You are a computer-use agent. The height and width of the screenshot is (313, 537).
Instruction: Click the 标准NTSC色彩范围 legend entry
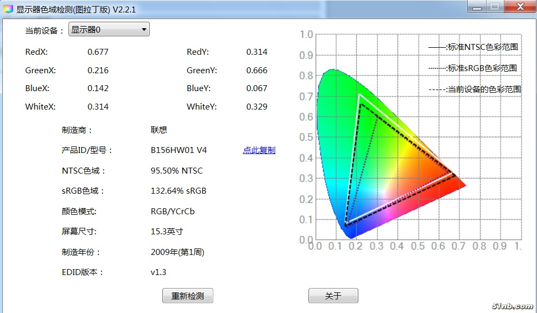pyautogui.click(x=473, y=47)
